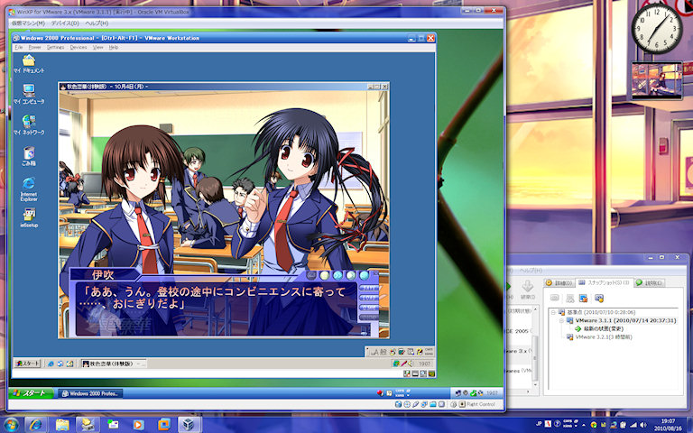
Task: Select Internet Explorer icon on Windows 2000 desktop
Action: (29, 189)
